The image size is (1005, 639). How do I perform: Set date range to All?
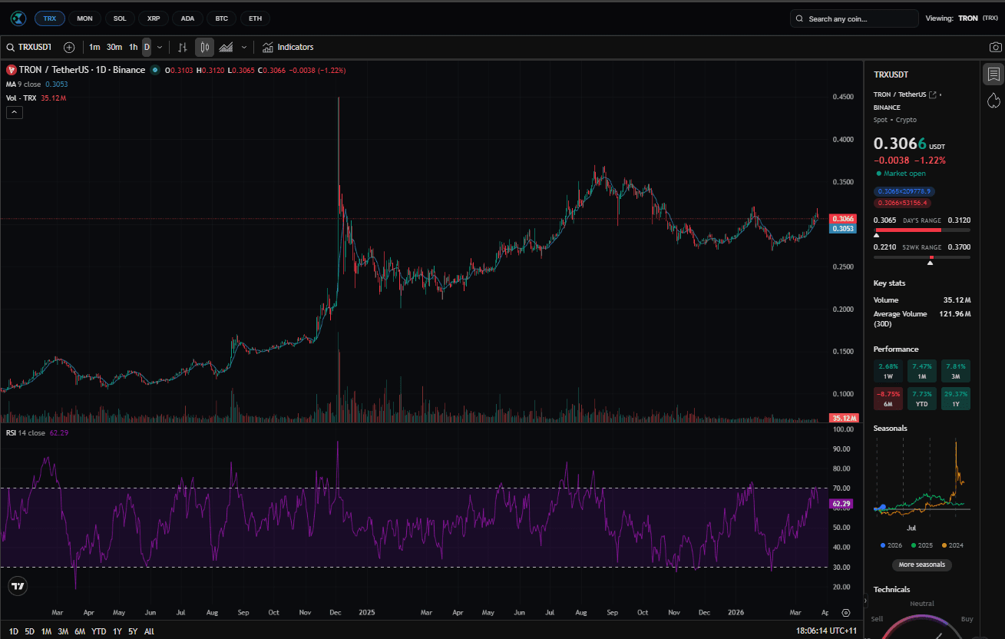[x=149, y=631]
